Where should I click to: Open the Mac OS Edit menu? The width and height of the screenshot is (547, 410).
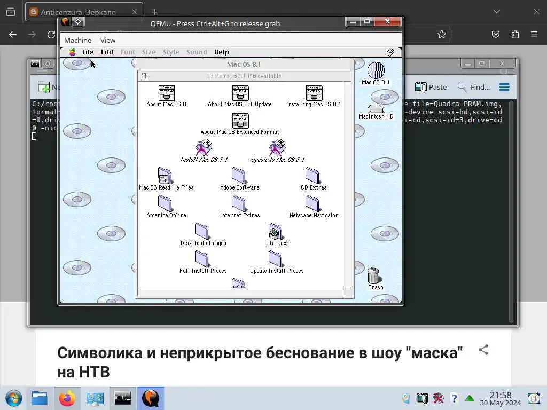click(x=107, y=52)
